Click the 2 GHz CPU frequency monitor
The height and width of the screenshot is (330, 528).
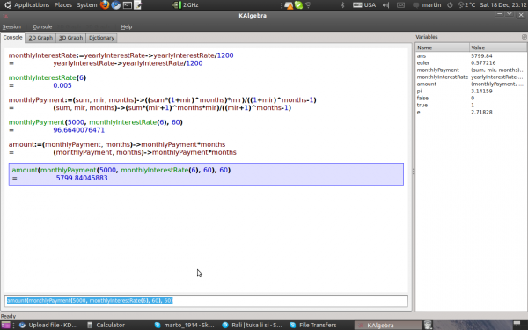click(x=186, y=4)
